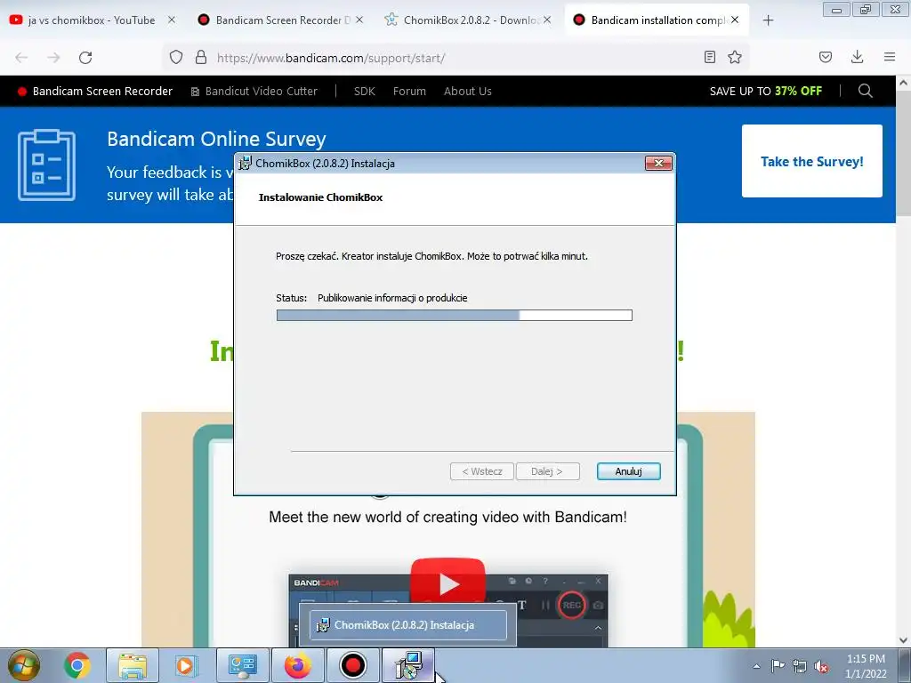Viewport: 911px width, 683px height.
Task: Click the Firefox back arrow
Action: 21,58
